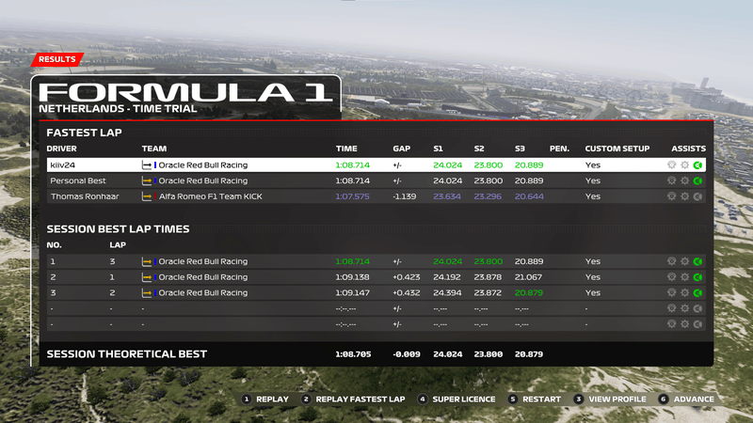Click Thomas Ronhaar's 1:07.575 lap time

click(x=352, y=196)
